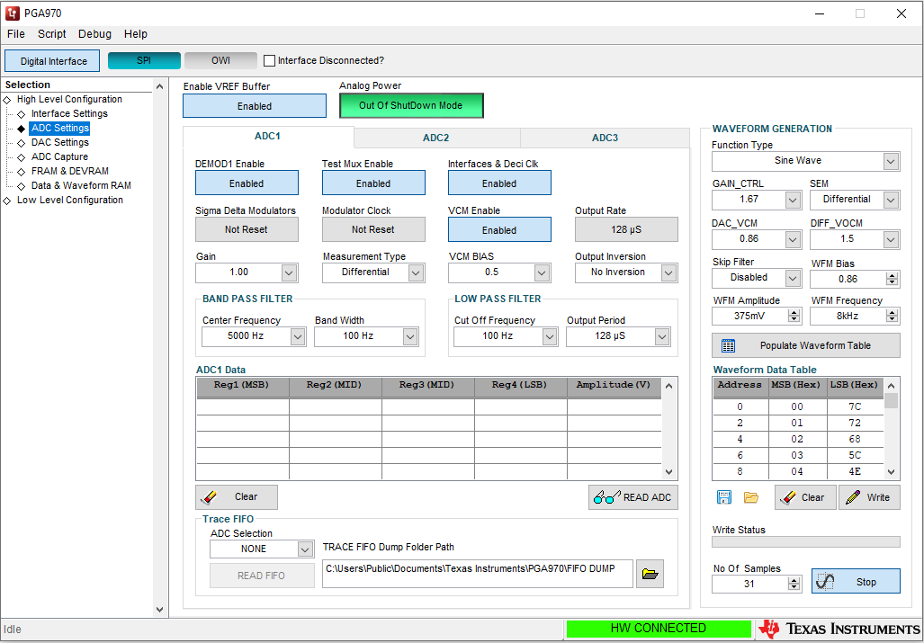Screen dimensions: 924x643
Task: Toggle DEMOD1 Enable
Action: click(x=247, y=183)
